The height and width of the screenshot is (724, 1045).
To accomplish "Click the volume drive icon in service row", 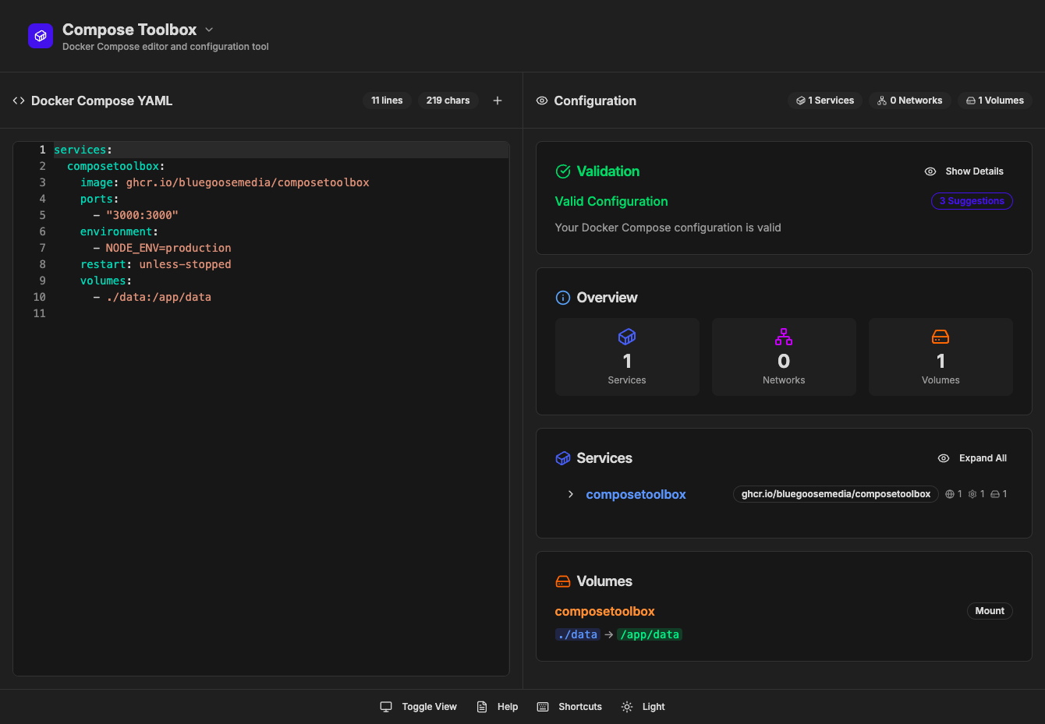I will pos(995,494).
